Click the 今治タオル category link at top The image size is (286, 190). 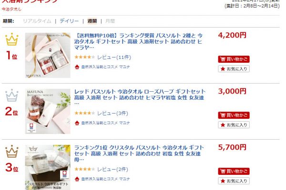click(x=11, y=9)
